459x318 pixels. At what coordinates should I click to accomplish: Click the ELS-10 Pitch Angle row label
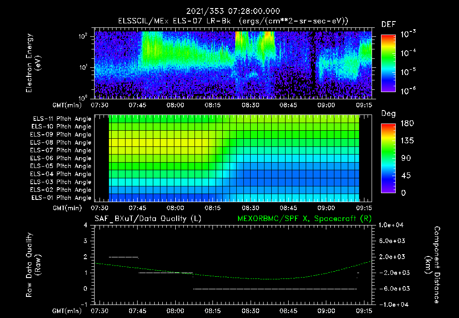coord(61,127)
